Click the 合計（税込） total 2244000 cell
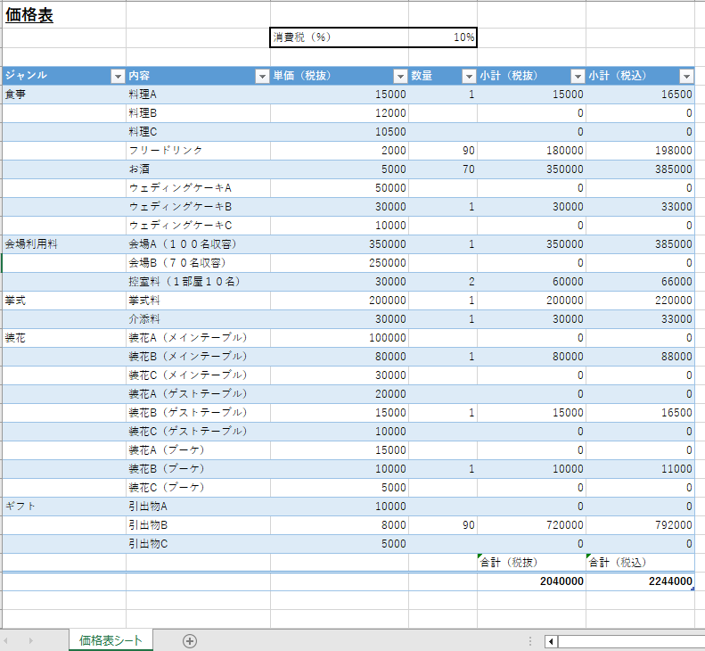Image resolution: width=705 pixels, height=651 pixels. [x=640, y=581]
